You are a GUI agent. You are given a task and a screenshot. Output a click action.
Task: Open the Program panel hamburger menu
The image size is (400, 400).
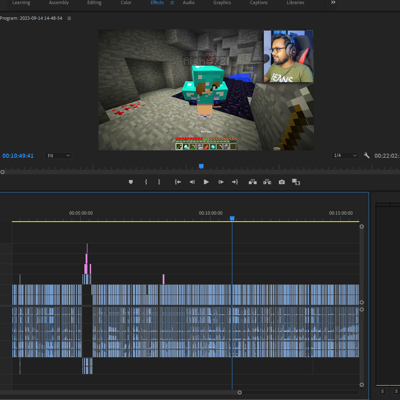(69, 19)
